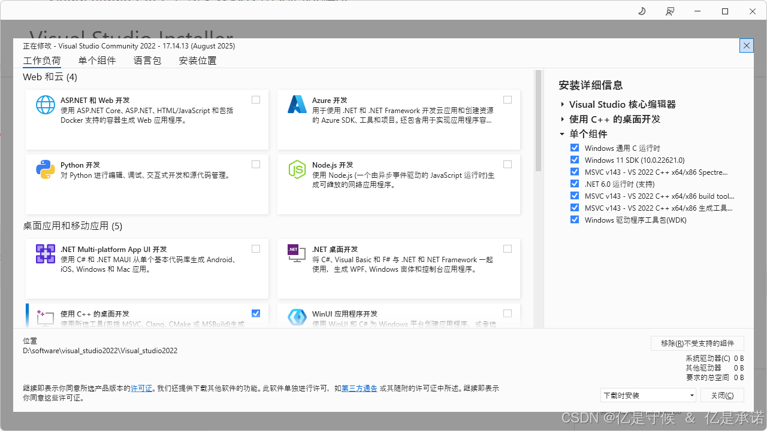Click the WinUI app development icon
Viewport: 767px width, 431px height.
coord(297,317)
